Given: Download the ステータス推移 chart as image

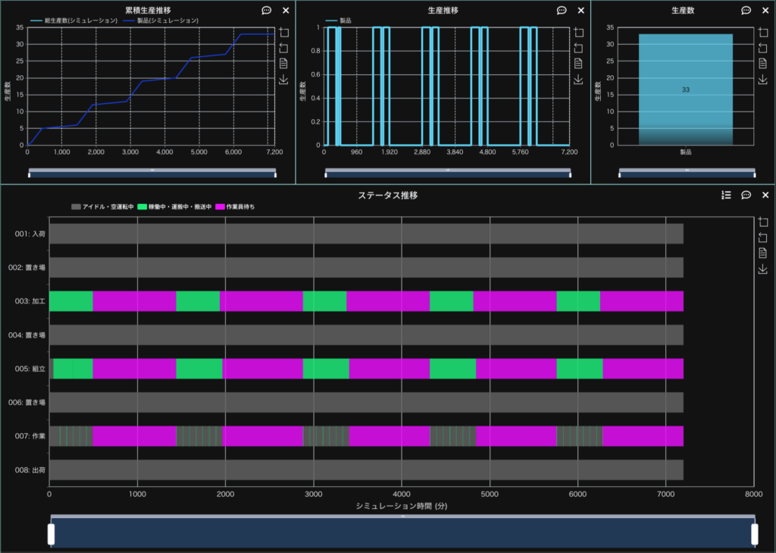Looking at the screenshot, I should point(763,269).
